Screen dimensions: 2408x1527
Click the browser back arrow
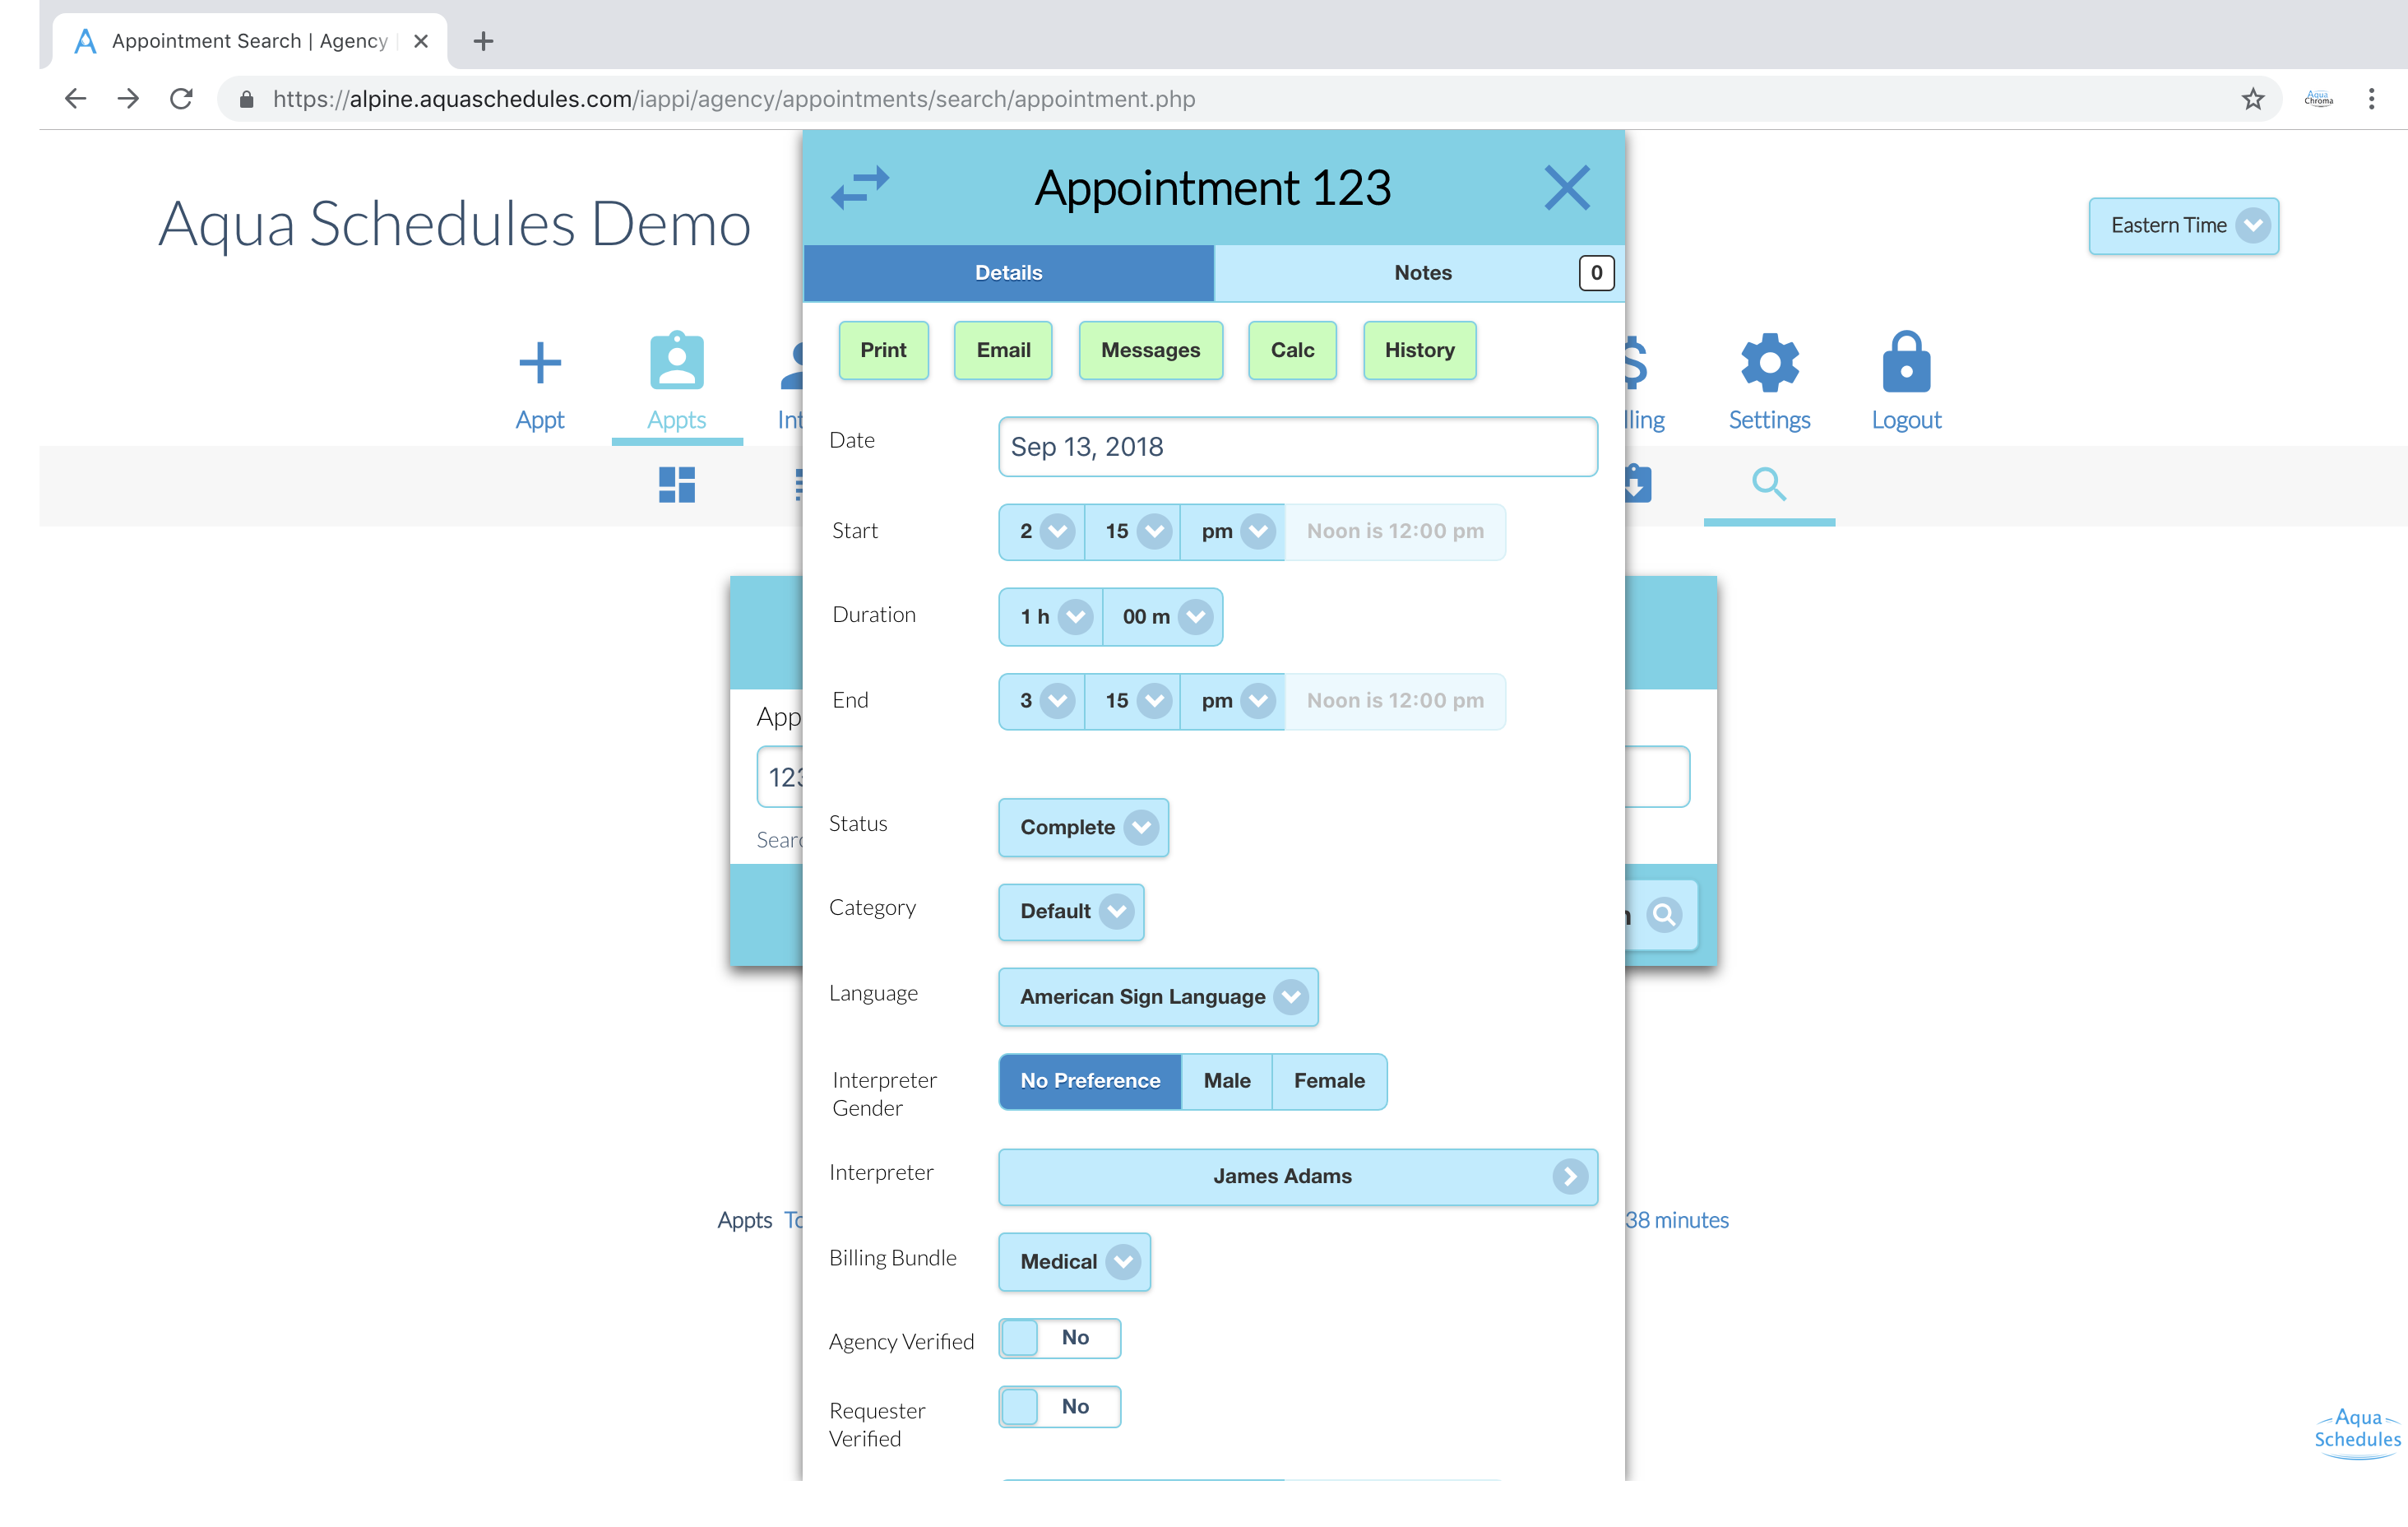coord(75,99)
